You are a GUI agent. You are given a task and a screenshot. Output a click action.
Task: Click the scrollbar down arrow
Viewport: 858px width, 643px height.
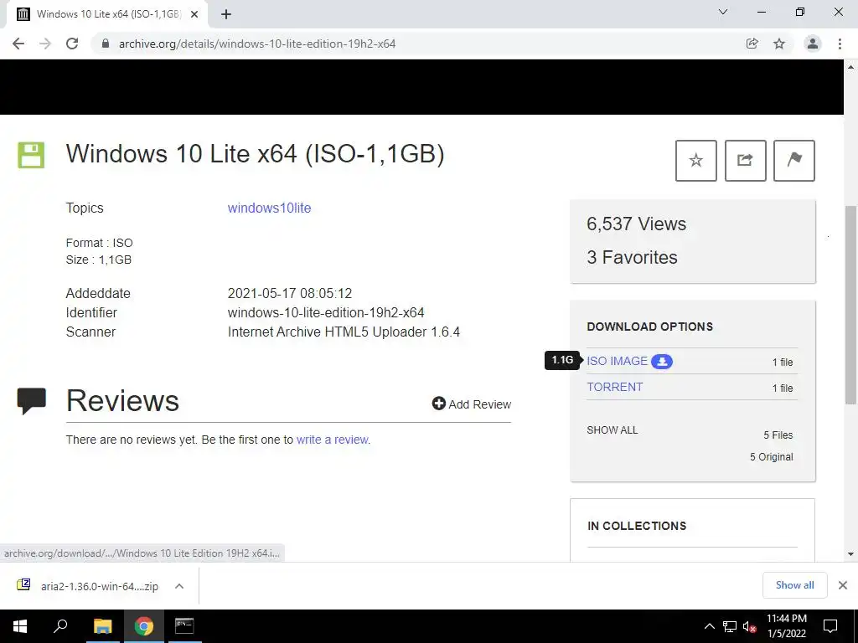pos(850,554)
